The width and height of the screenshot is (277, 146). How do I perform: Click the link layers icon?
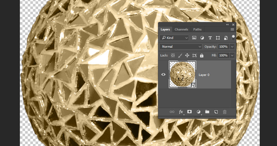172,112
